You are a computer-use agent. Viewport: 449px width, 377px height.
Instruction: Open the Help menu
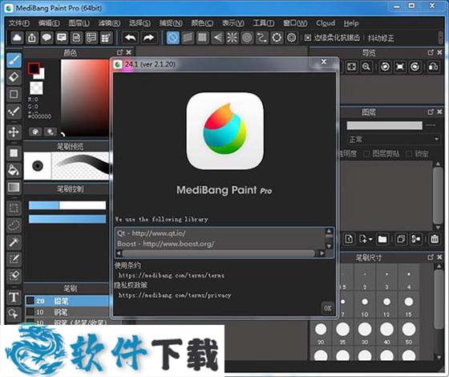(x=351, y=23)
